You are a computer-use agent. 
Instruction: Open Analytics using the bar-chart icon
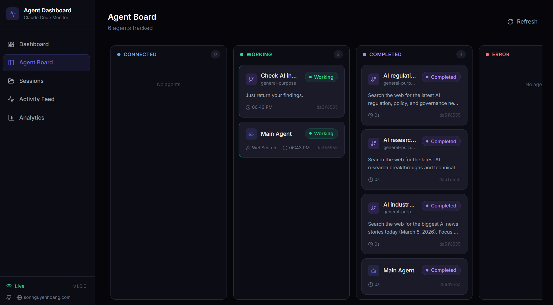click(x=11, y=118)
